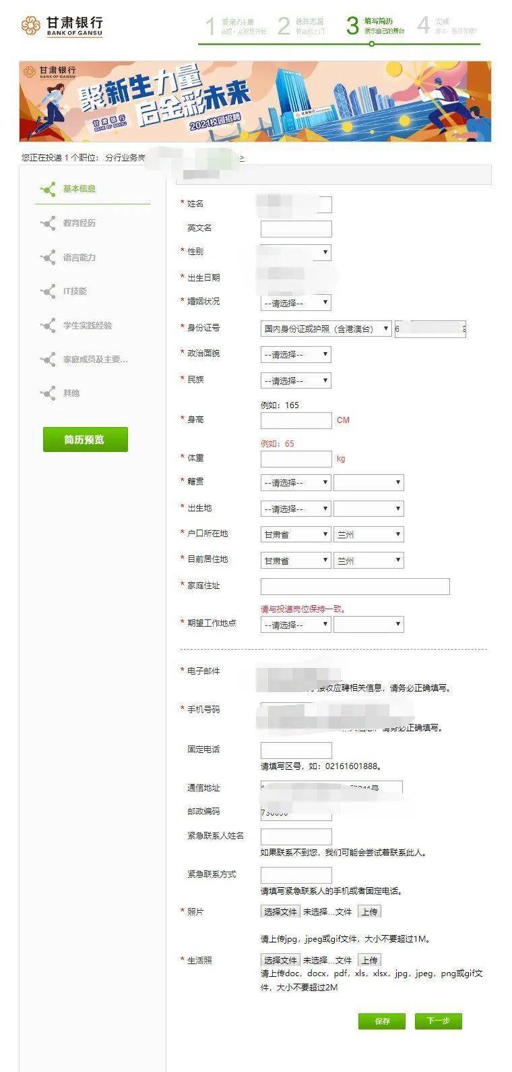Screen dimensions: 512x1072
Task: Click the 紧急联系人姓名 input field
Action: coord(296,837)
